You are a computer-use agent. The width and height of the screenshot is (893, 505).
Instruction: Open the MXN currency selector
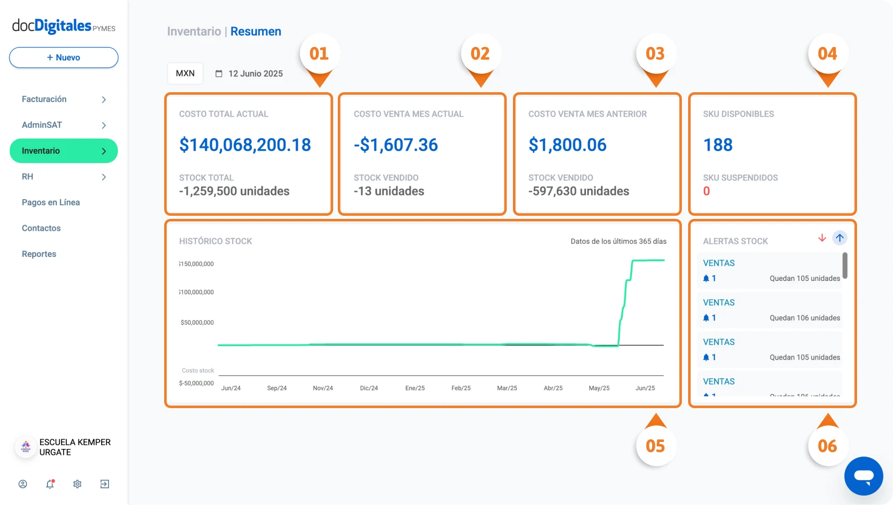point(185,73)
